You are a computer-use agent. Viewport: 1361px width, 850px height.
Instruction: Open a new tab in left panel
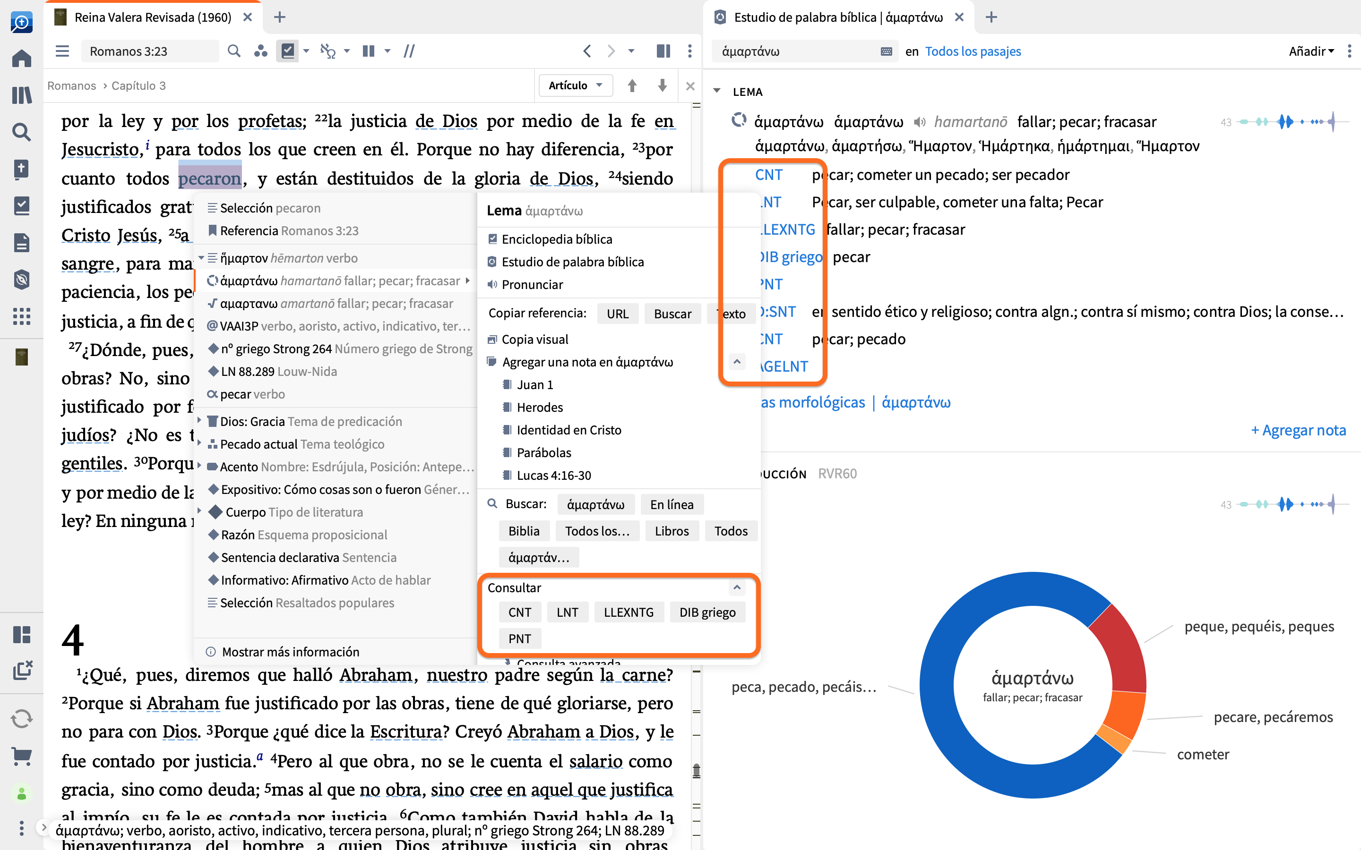[x=279, y=17]
